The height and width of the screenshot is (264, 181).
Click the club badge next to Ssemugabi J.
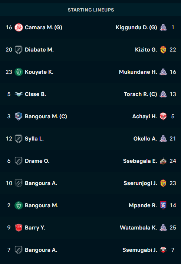(x=163, y=250)
